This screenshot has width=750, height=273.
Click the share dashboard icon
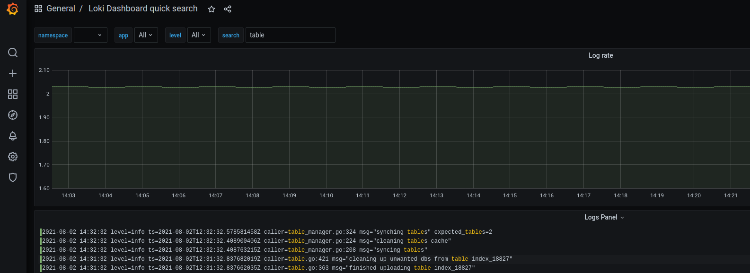point(228,9)
